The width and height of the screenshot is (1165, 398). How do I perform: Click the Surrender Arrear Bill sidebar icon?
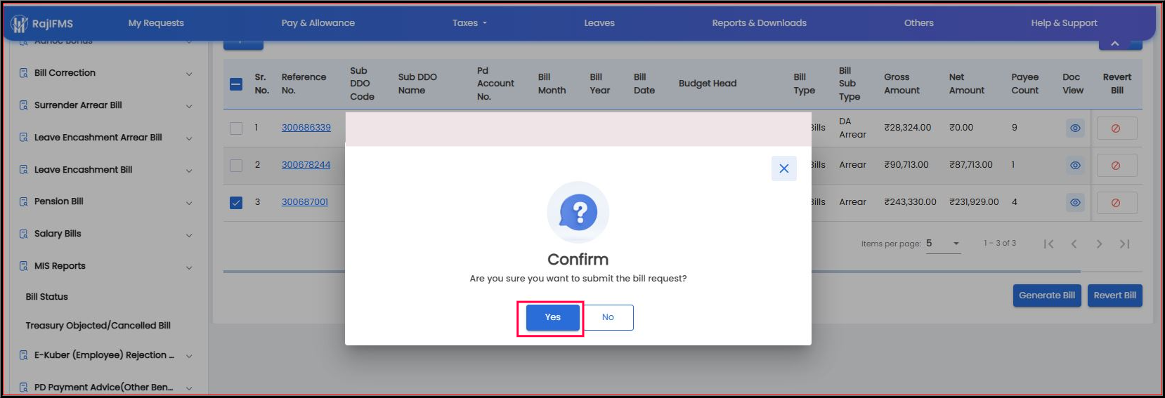click(x=23, y=105)
